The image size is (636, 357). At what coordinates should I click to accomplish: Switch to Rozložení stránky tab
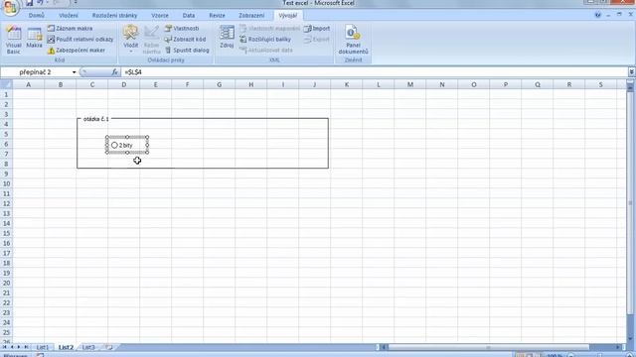114,16
